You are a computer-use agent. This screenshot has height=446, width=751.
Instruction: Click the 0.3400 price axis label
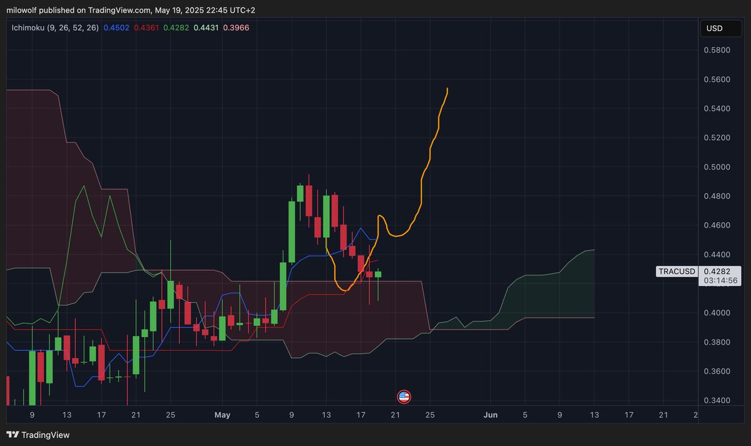pyautogui.click(x=717, y=400)
